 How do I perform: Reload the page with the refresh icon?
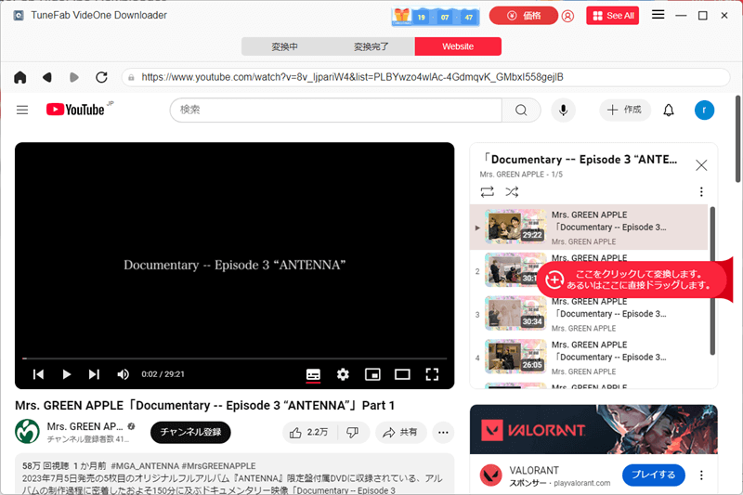(x=101, y=77)
